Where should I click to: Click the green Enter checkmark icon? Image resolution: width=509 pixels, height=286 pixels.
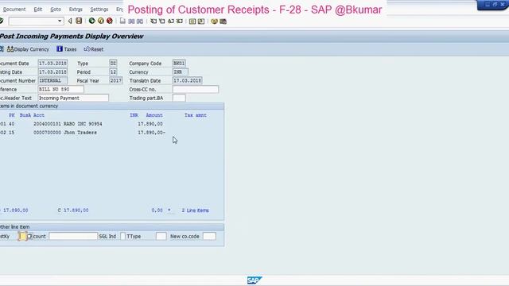click(1, 21)
